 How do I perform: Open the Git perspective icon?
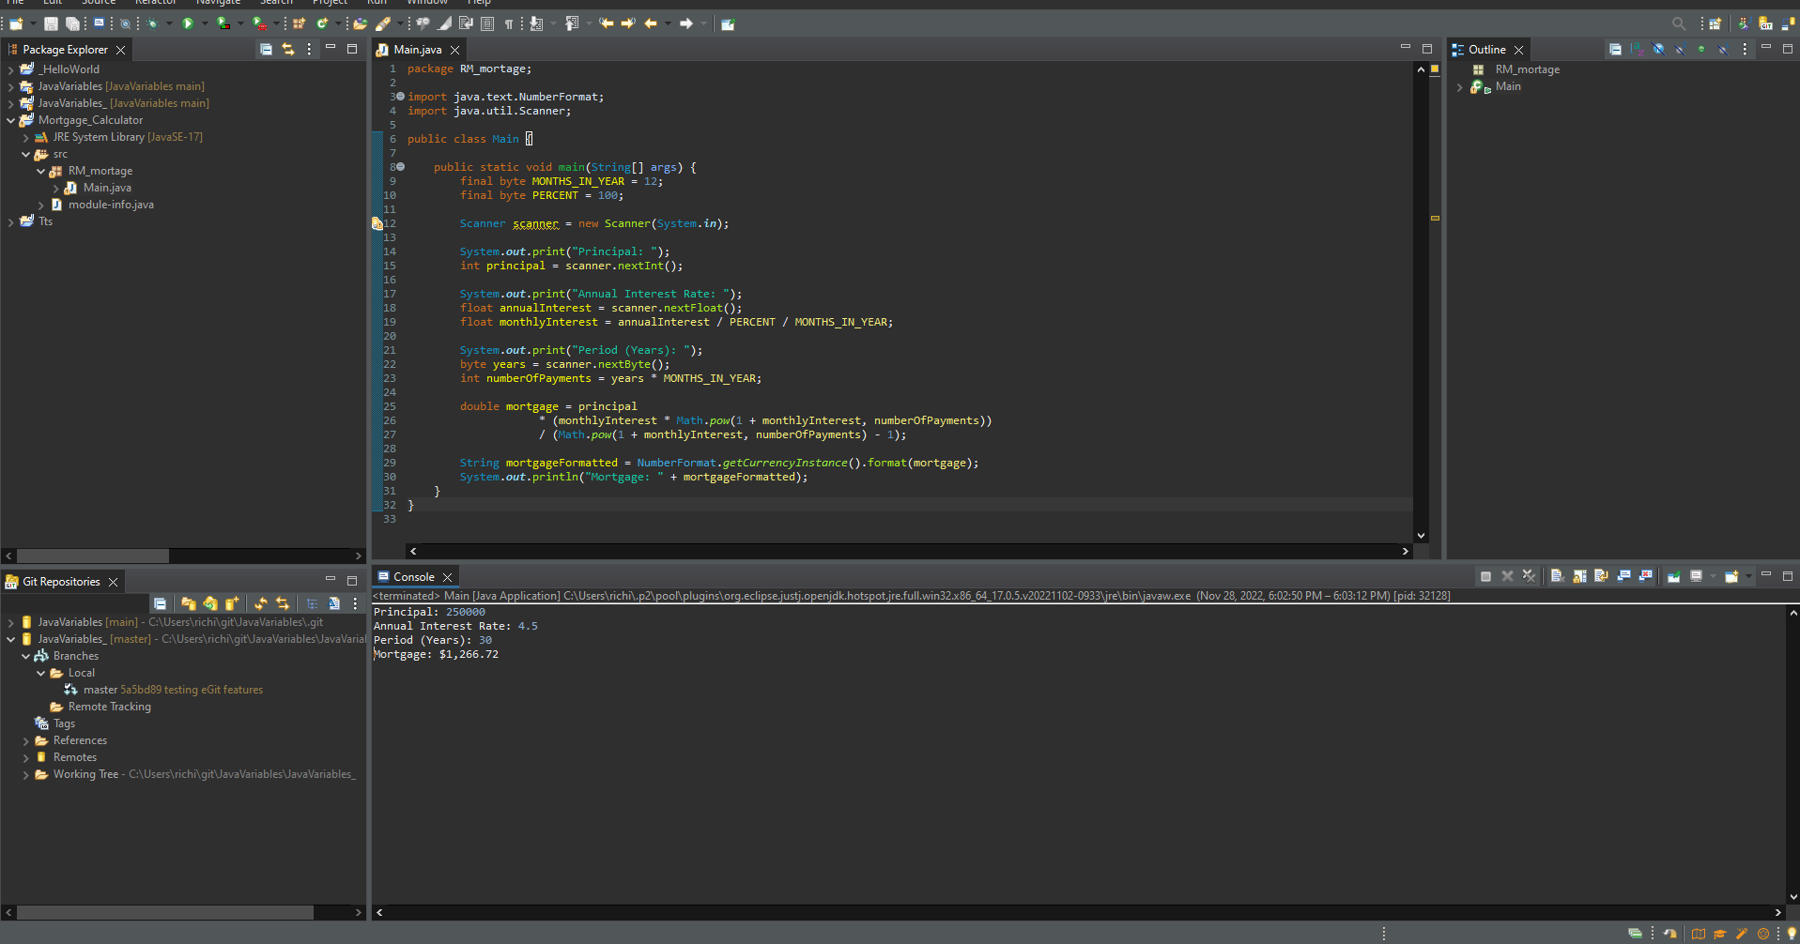pyautogui.click(x=1765, y=23)
